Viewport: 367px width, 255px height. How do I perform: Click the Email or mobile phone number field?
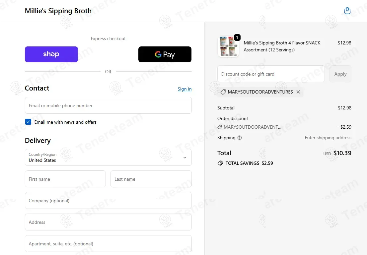(x=108, y=105)
